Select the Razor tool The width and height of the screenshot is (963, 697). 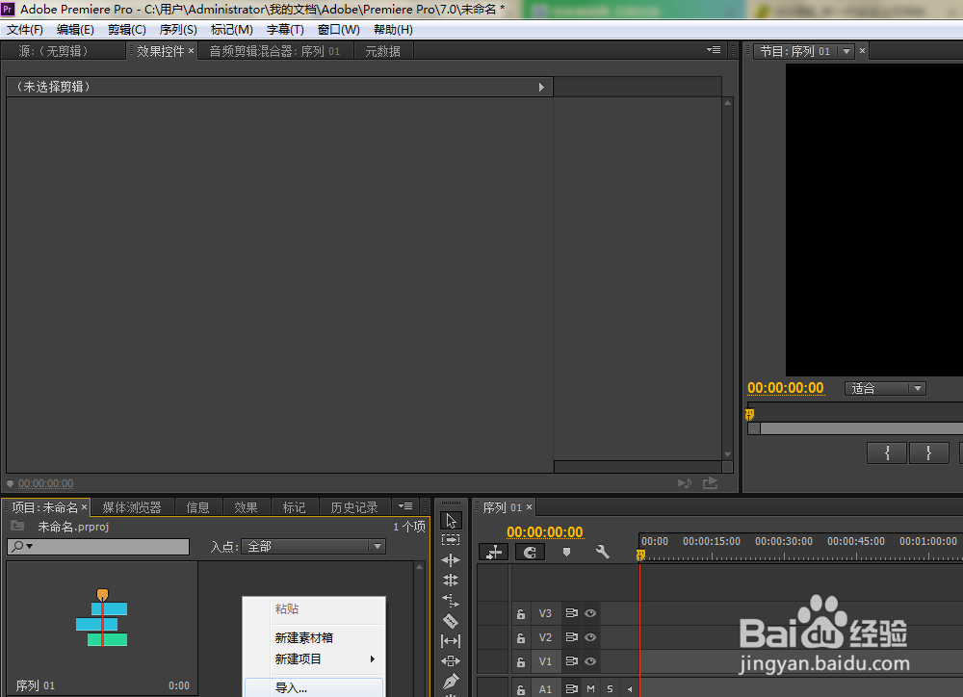tap(451, 621)
